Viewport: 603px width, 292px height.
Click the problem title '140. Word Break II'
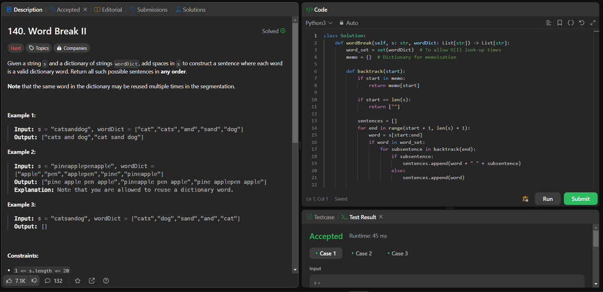pyautogui.click(x=47, y=31)
